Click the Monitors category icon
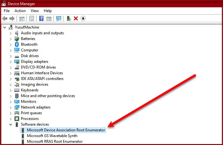The image size is (223, 145). (x=17, y=102)
